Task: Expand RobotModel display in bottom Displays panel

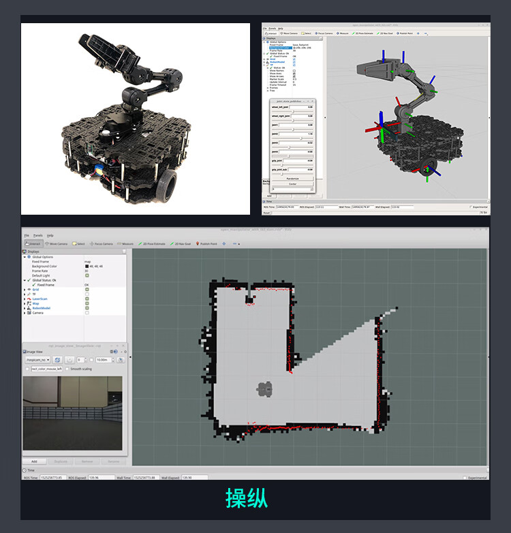Action: tap(25, 308)
